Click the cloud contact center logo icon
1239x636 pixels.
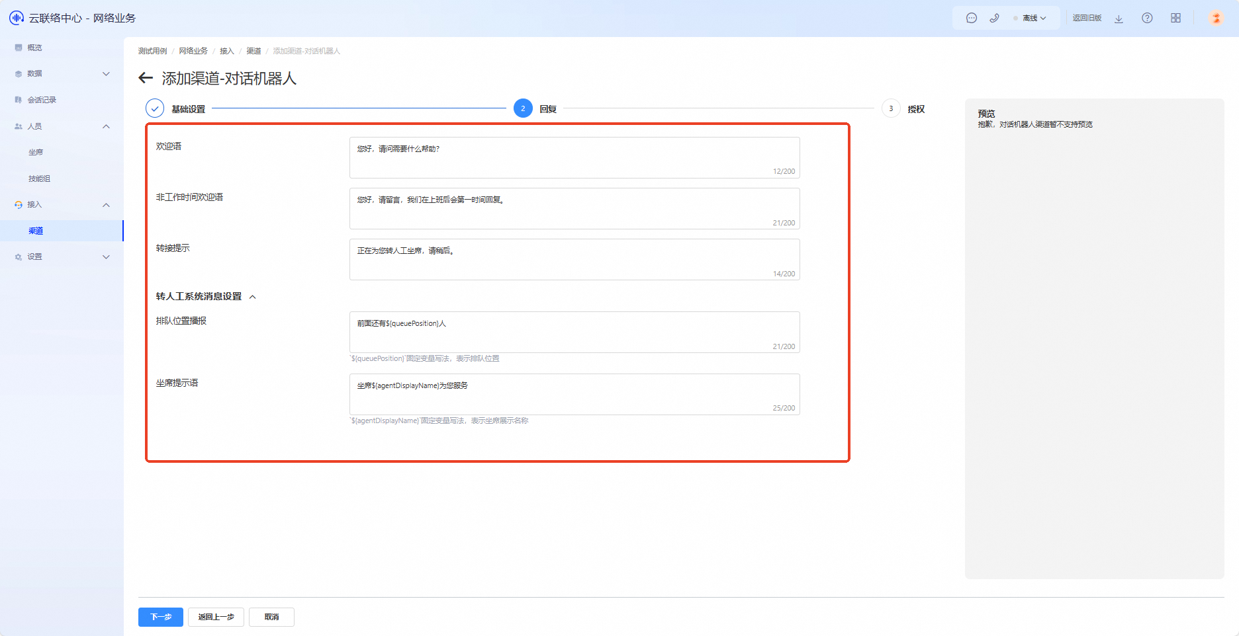[16, 18]
